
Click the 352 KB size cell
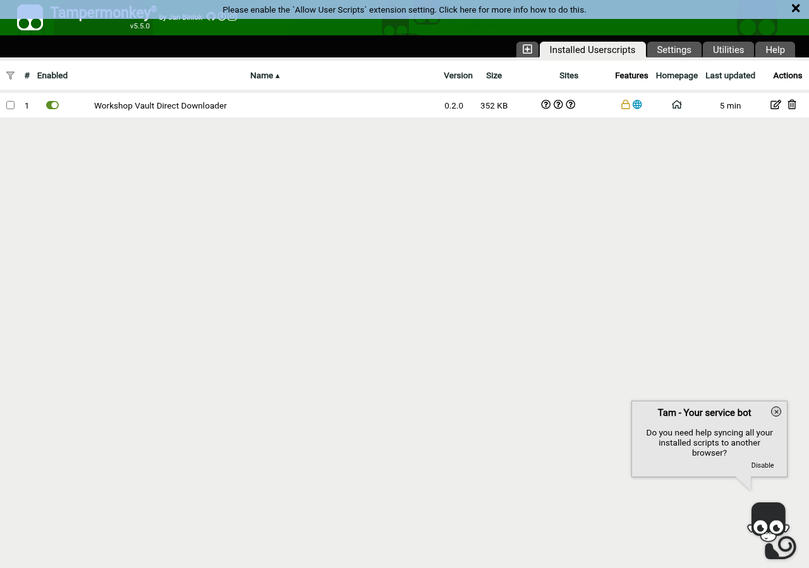[x=494, y=106]
